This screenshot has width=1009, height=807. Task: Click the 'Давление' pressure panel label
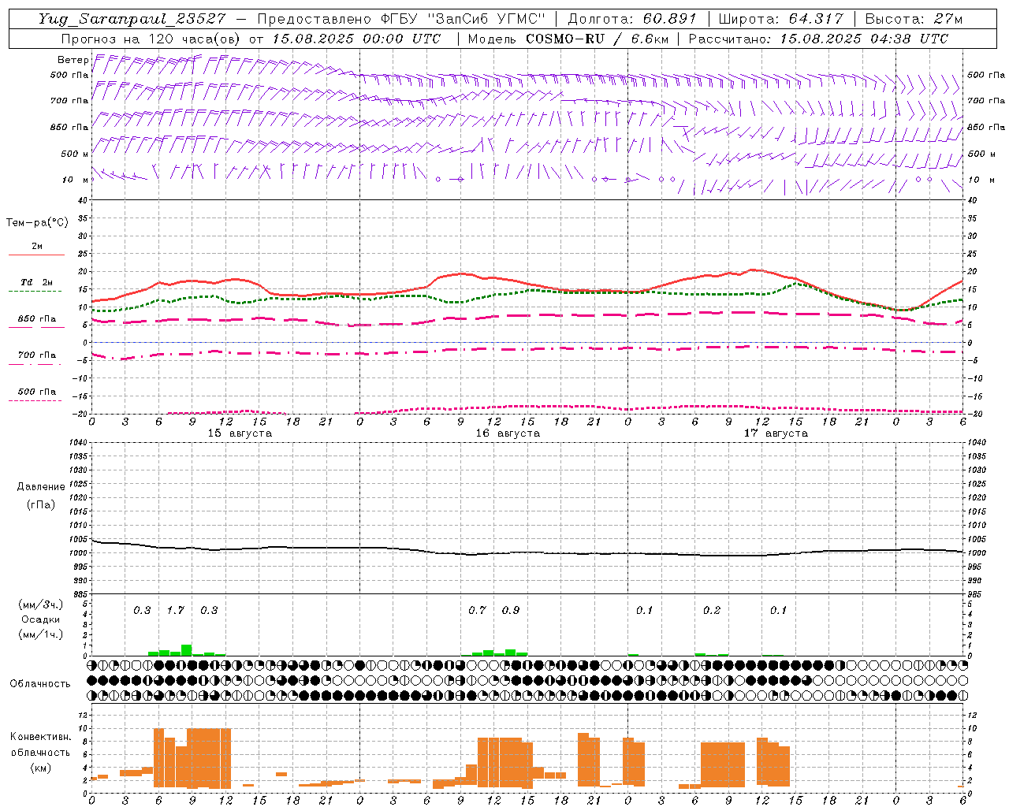tap(41, 487)
